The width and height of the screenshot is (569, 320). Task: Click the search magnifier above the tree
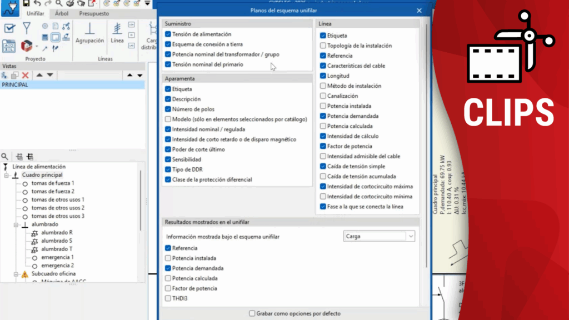[5, 157]
